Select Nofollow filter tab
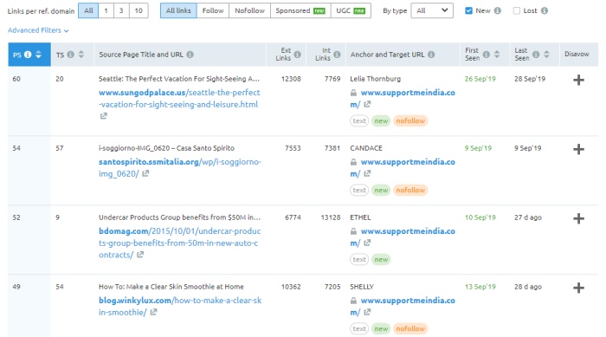 click(249, 11)
